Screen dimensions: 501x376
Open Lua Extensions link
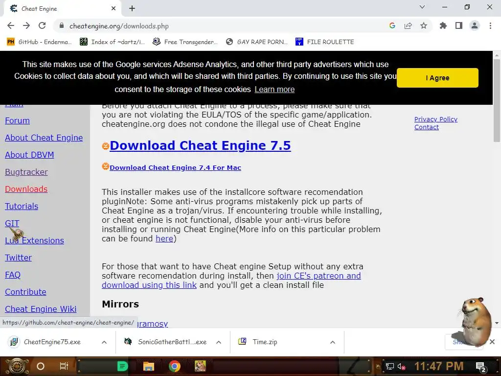pos(35,240)
